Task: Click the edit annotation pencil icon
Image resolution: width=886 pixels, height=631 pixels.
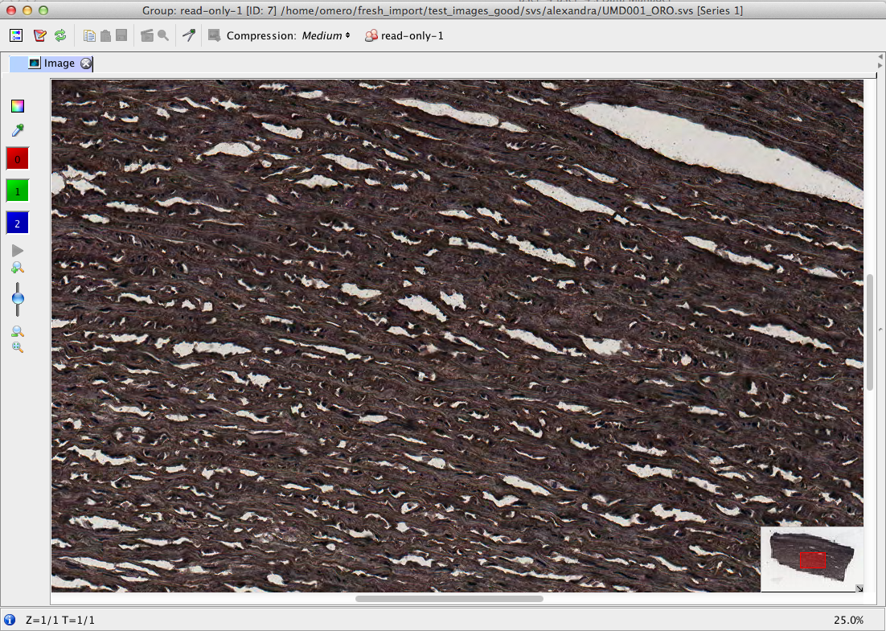Action: pos(39,36)
